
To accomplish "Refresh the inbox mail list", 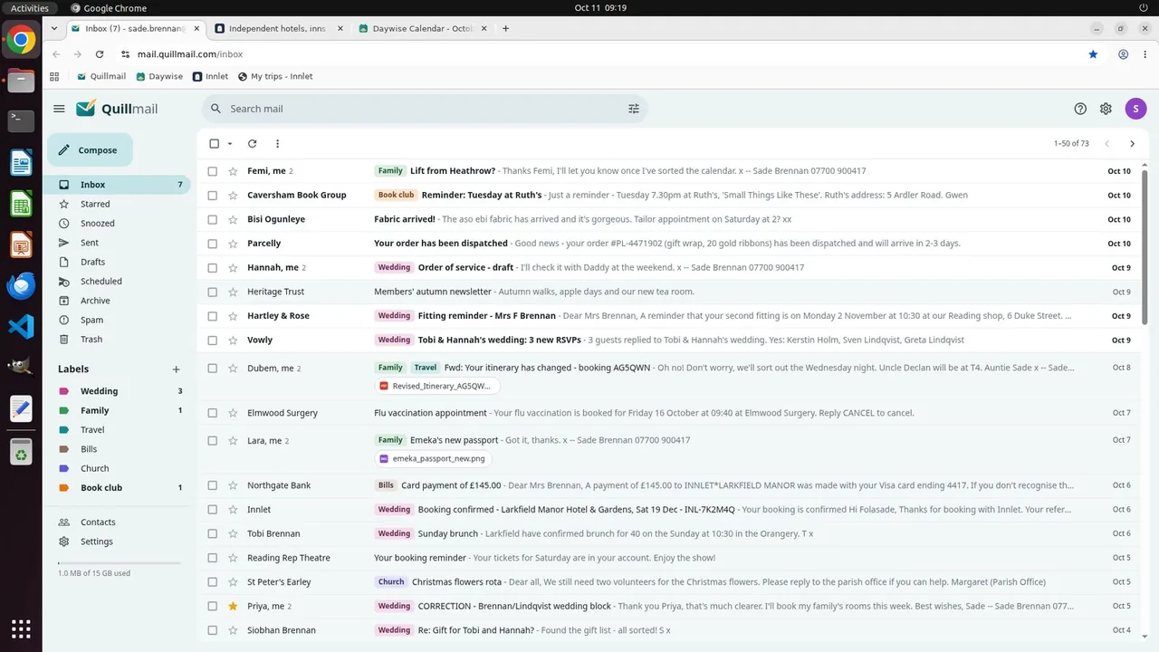I will tap(252, 143).
